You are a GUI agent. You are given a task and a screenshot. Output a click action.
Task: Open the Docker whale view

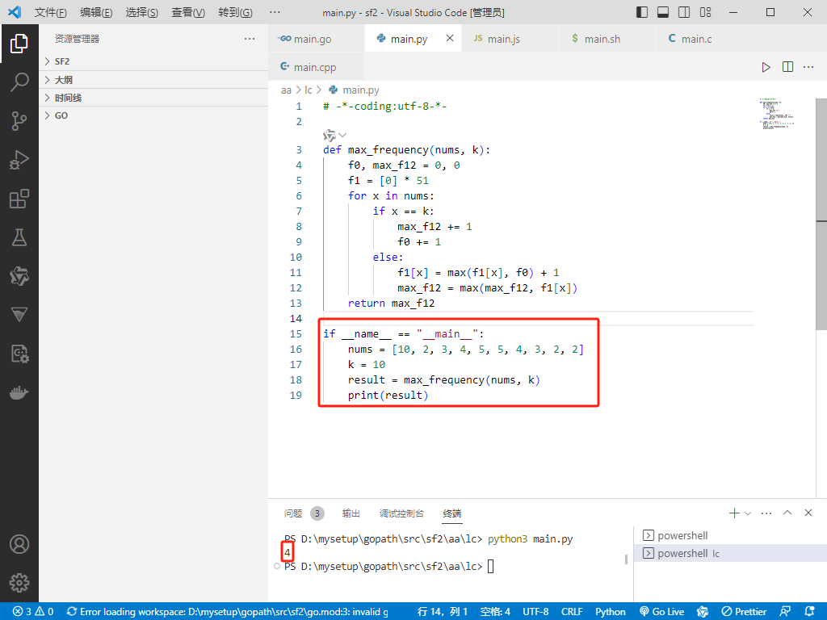click(x=19, y=393)
